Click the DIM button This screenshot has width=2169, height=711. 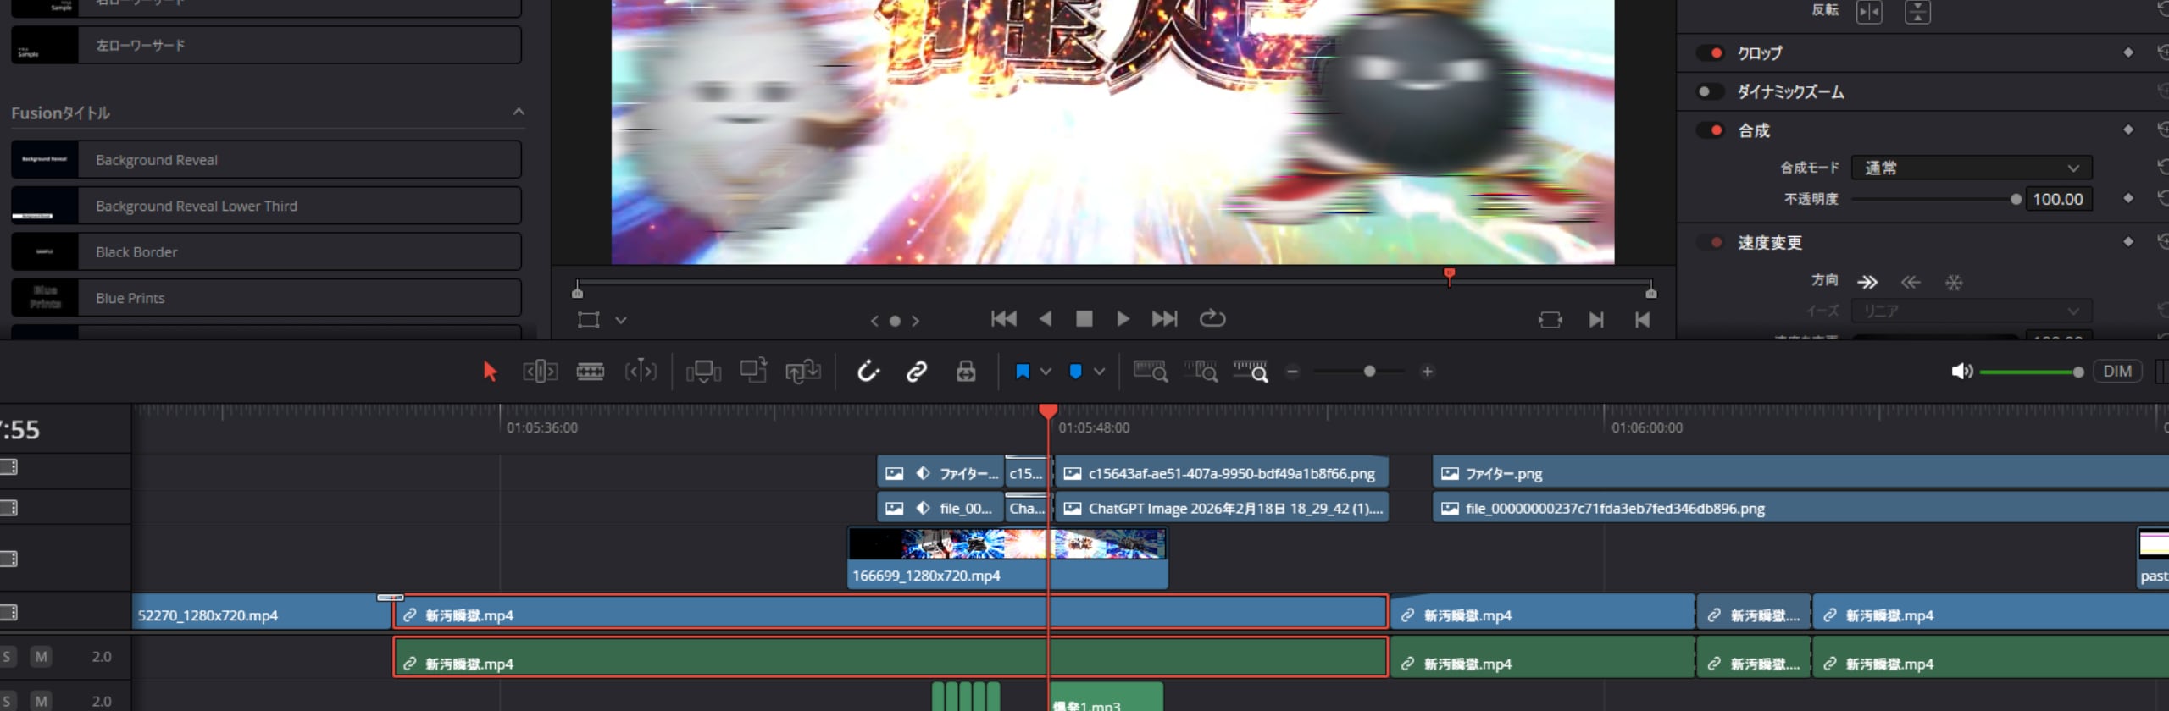tap(2117, 371)
